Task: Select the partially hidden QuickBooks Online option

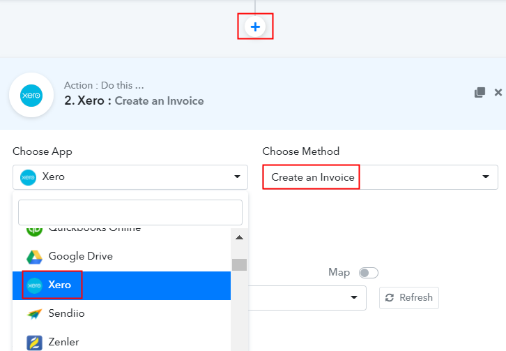Action: click(122, 232)
